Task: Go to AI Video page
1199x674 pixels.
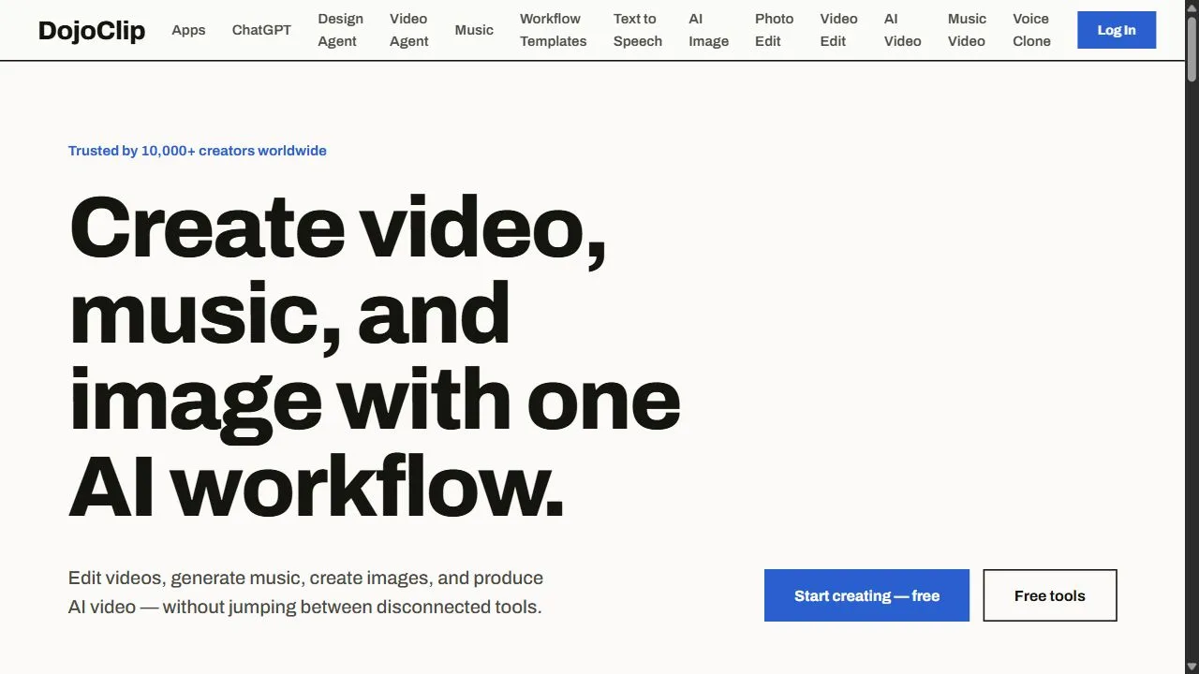Action: tap(902, 30)
